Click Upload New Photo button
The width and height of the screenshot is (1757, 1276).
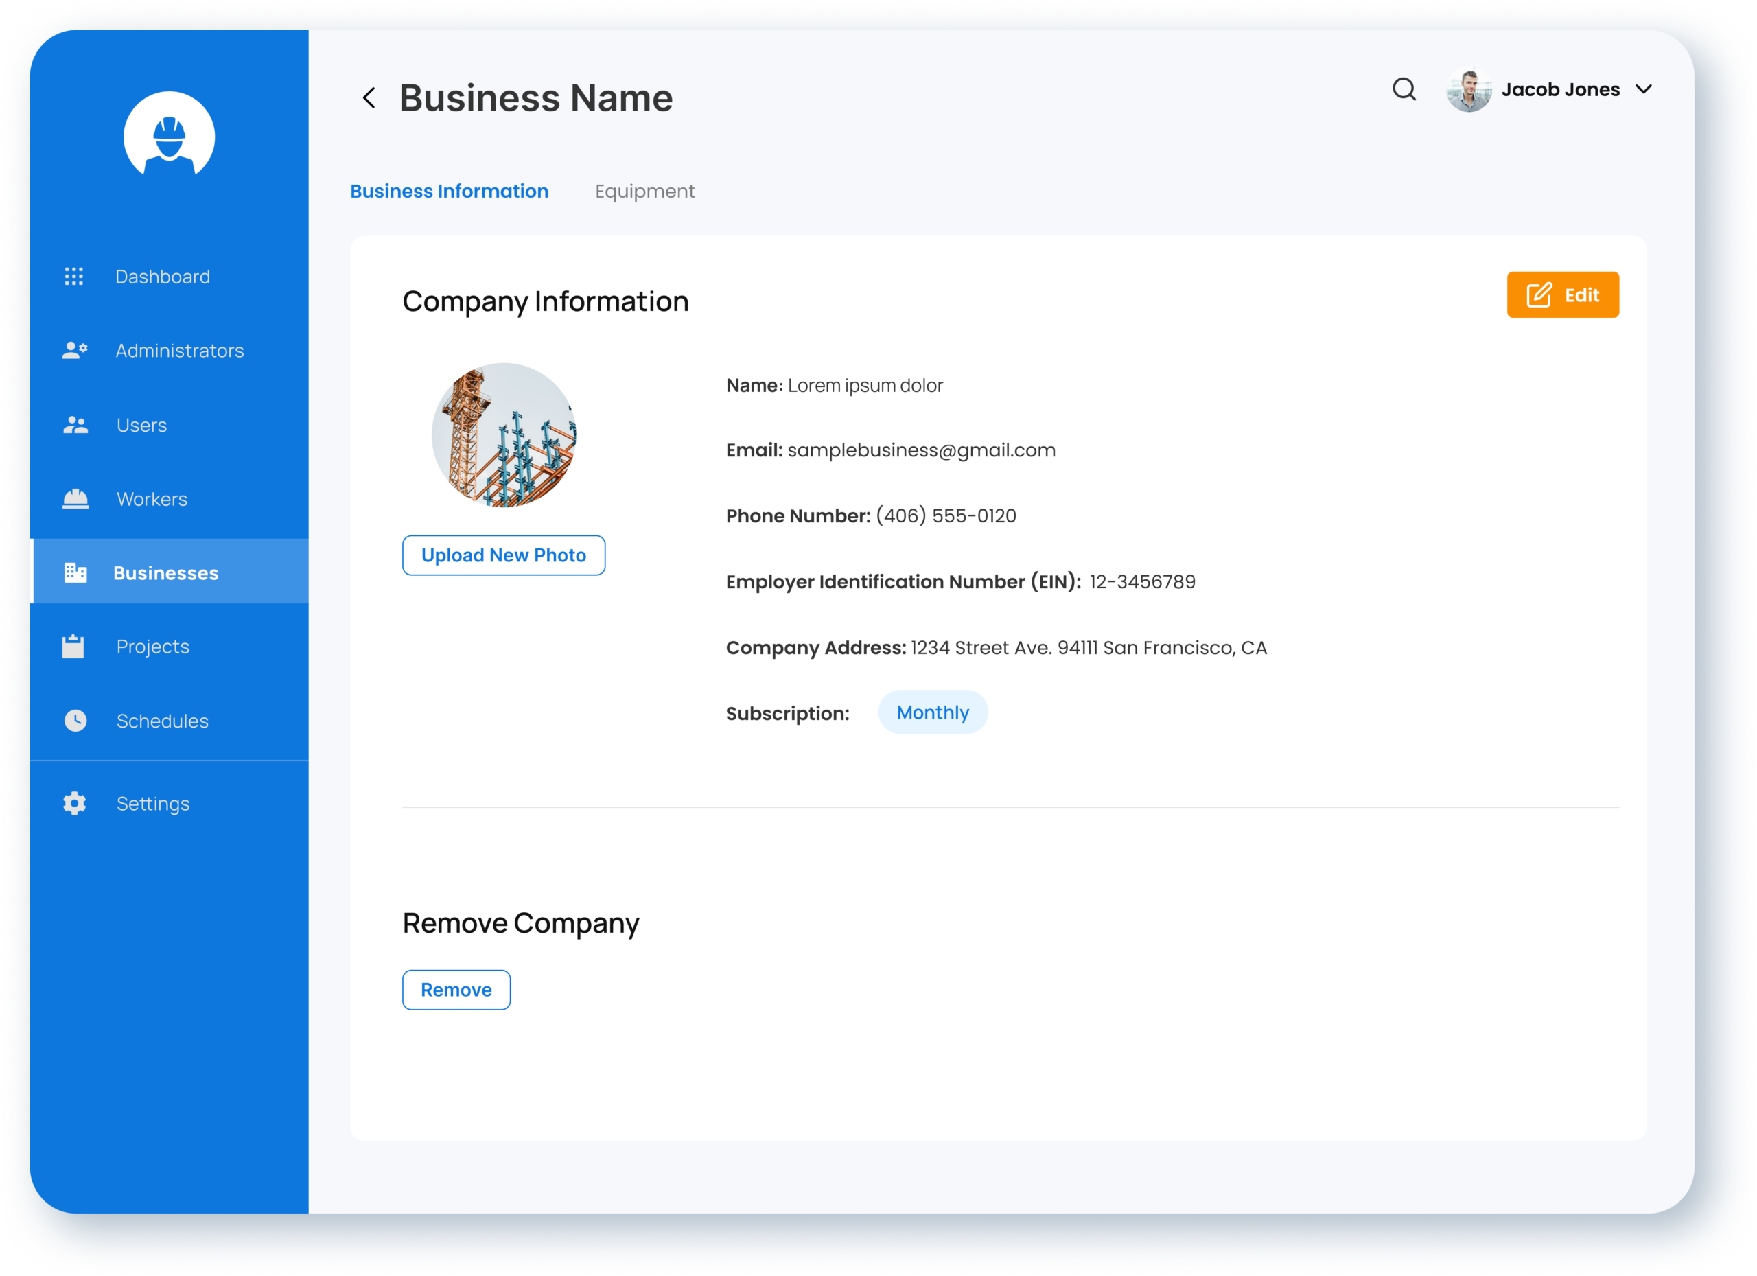coord(504,555)
